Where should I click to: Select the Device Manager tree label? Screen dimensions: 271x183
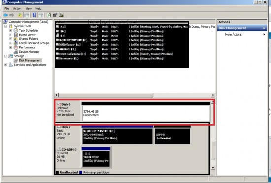point(29,52)
